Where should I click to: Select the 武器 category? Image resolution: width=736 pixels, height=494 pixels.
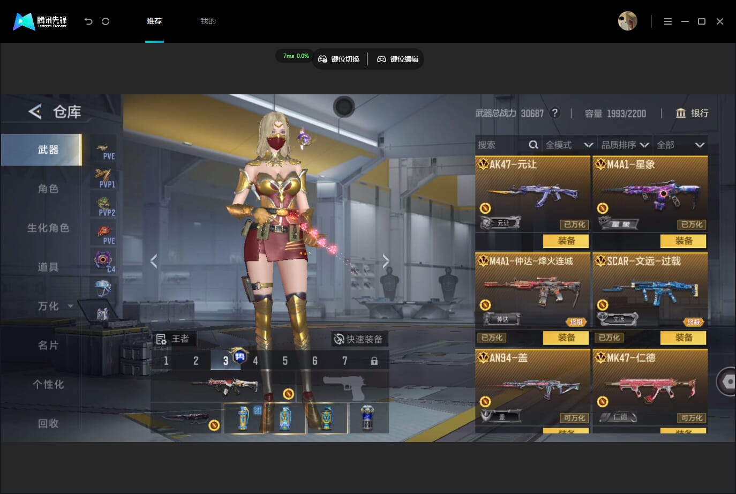pyautogui.click(x=41, y=150)
